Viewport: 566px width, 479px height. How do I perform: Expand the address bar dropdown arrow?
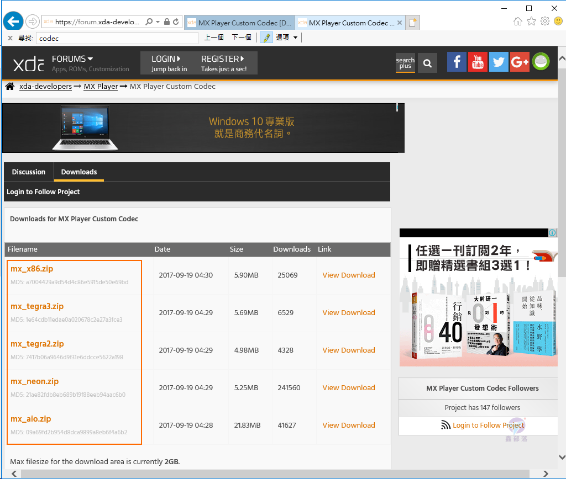pyautogui.click(x=158, y=22)
